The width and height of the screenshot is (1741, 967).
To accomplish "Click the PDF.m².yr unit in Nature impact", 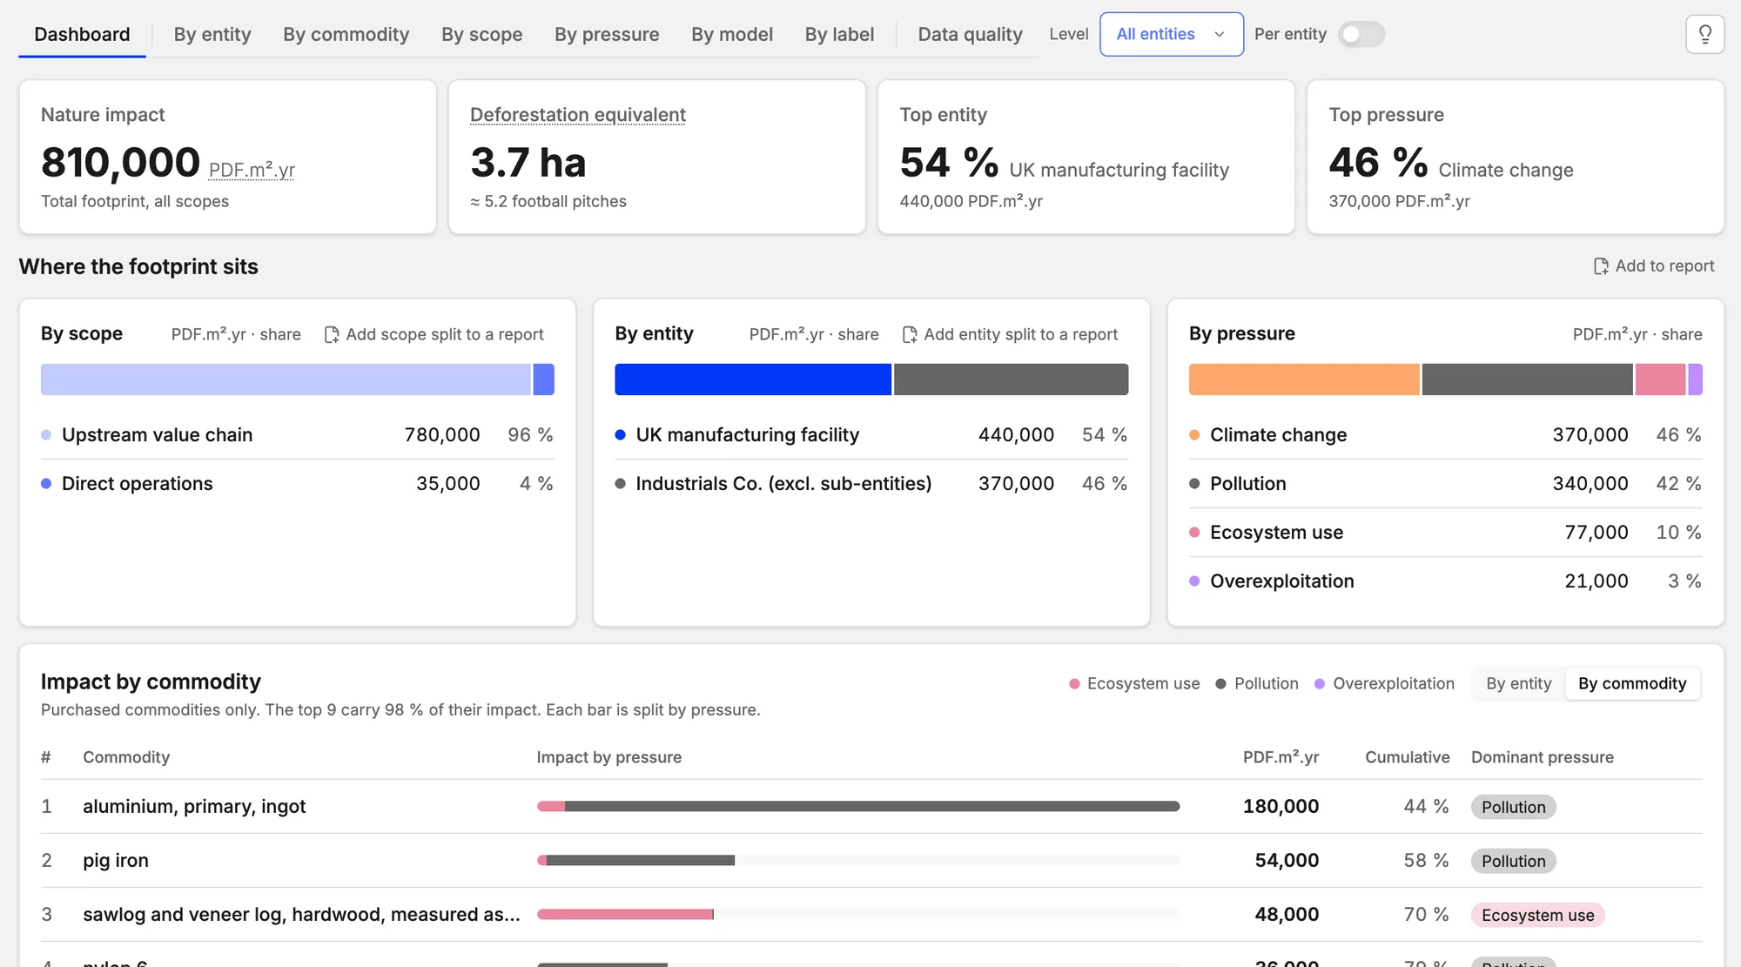I will pos(252,170).
